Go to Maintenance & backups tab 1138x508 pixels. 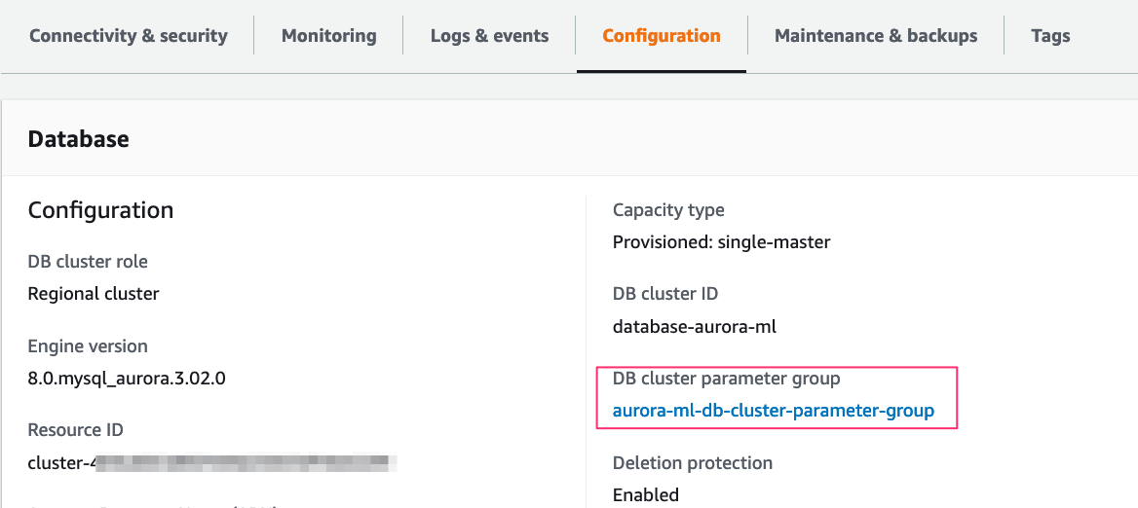875,36
